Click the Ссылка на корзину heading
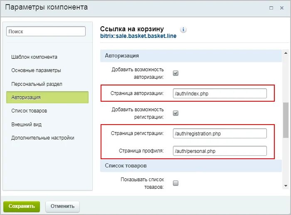291x215 pixels. [132, 29]
